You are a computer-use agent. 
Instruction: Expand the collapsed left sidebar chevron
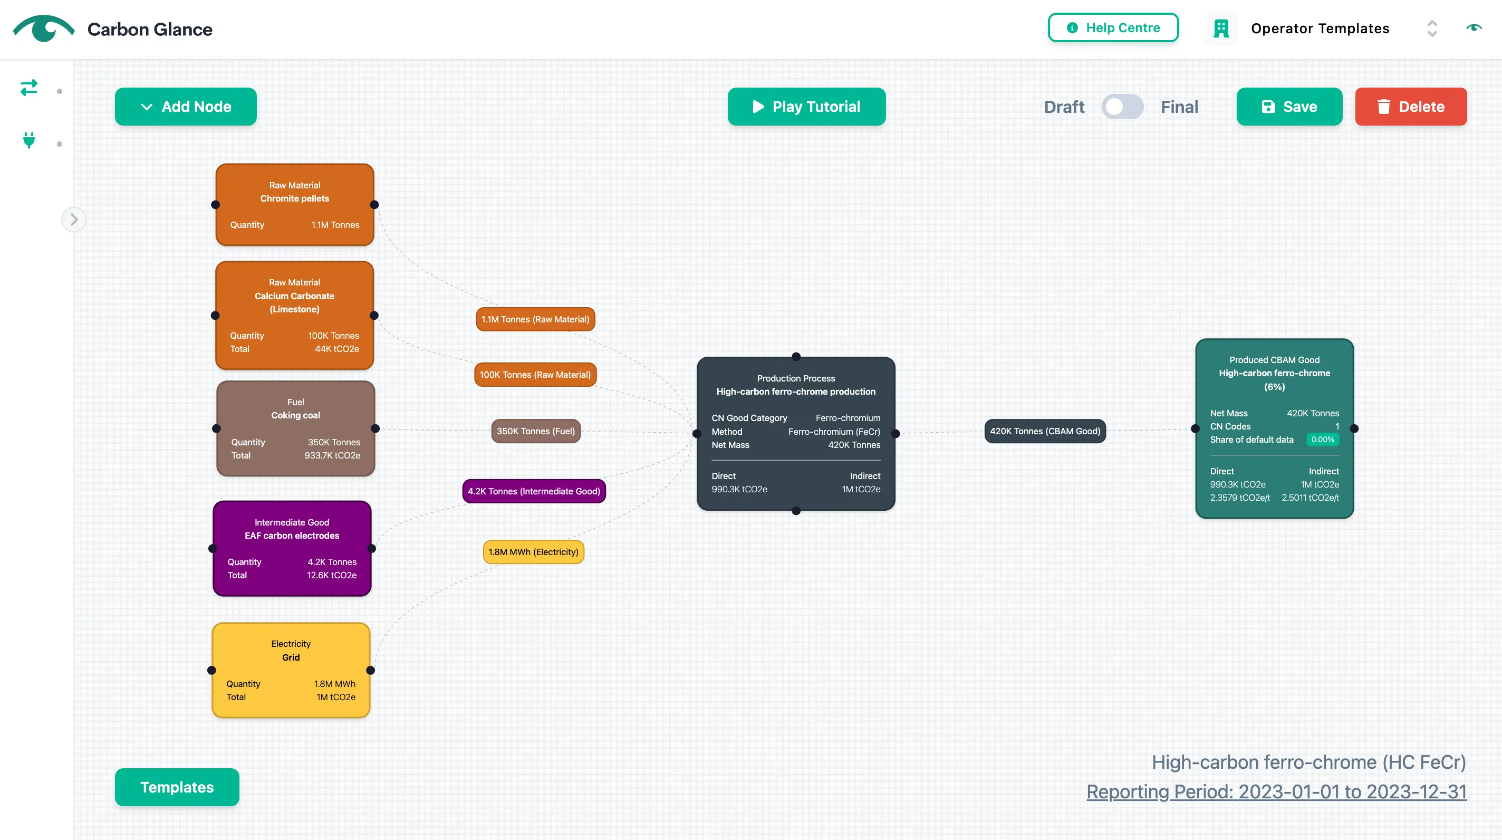coord(74,219)
